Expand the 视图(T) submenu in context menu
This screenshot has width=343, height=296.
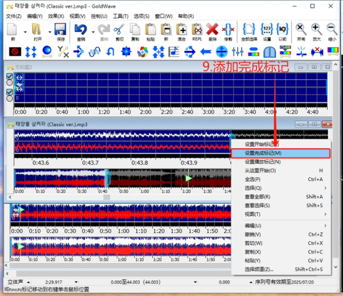pos(325,214)
